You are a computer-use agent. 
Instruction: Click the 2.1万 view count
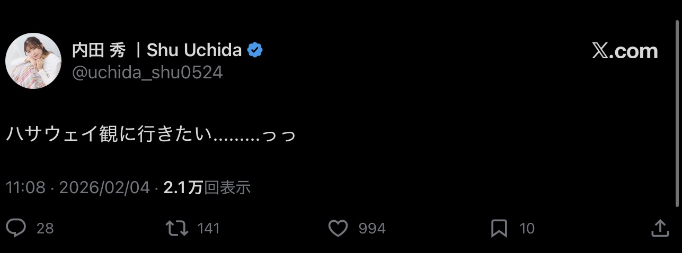(183, 187)
